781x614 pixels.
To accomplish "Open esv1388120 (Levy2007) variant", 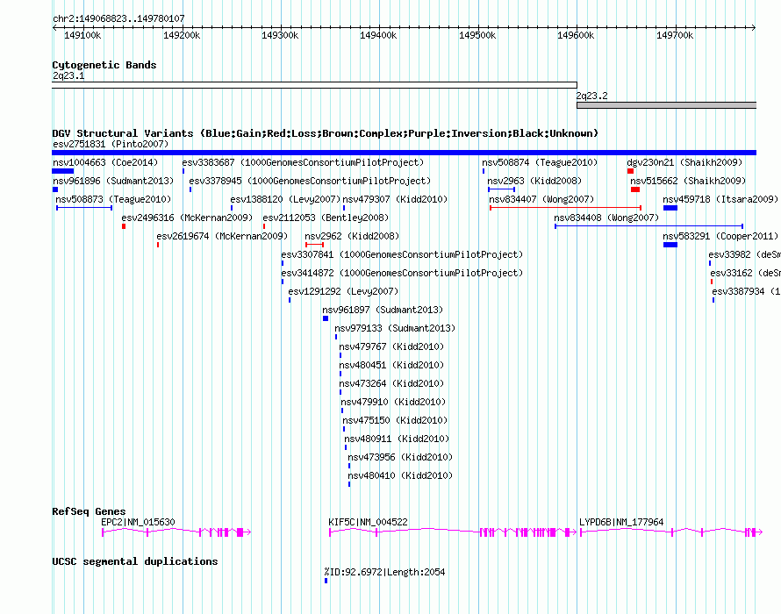I will click(x=285, y=199).
